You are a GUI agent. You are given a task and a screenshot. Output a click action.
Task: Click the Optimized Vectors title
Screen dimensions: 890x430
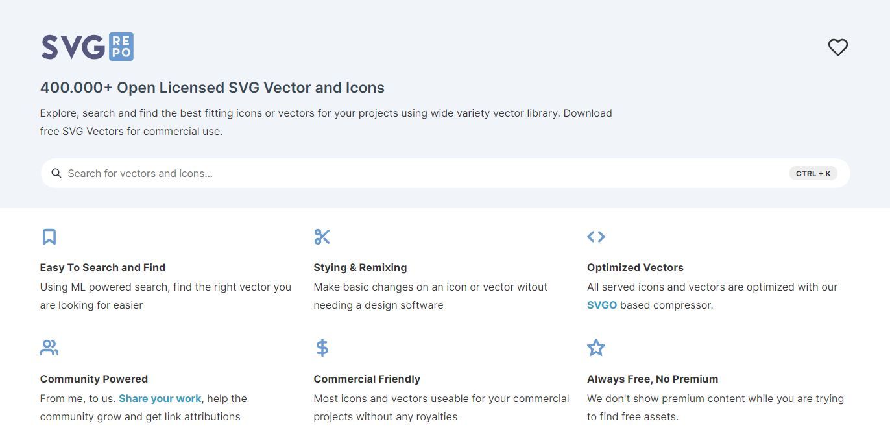pyautogui.click(x=635, y=267)
